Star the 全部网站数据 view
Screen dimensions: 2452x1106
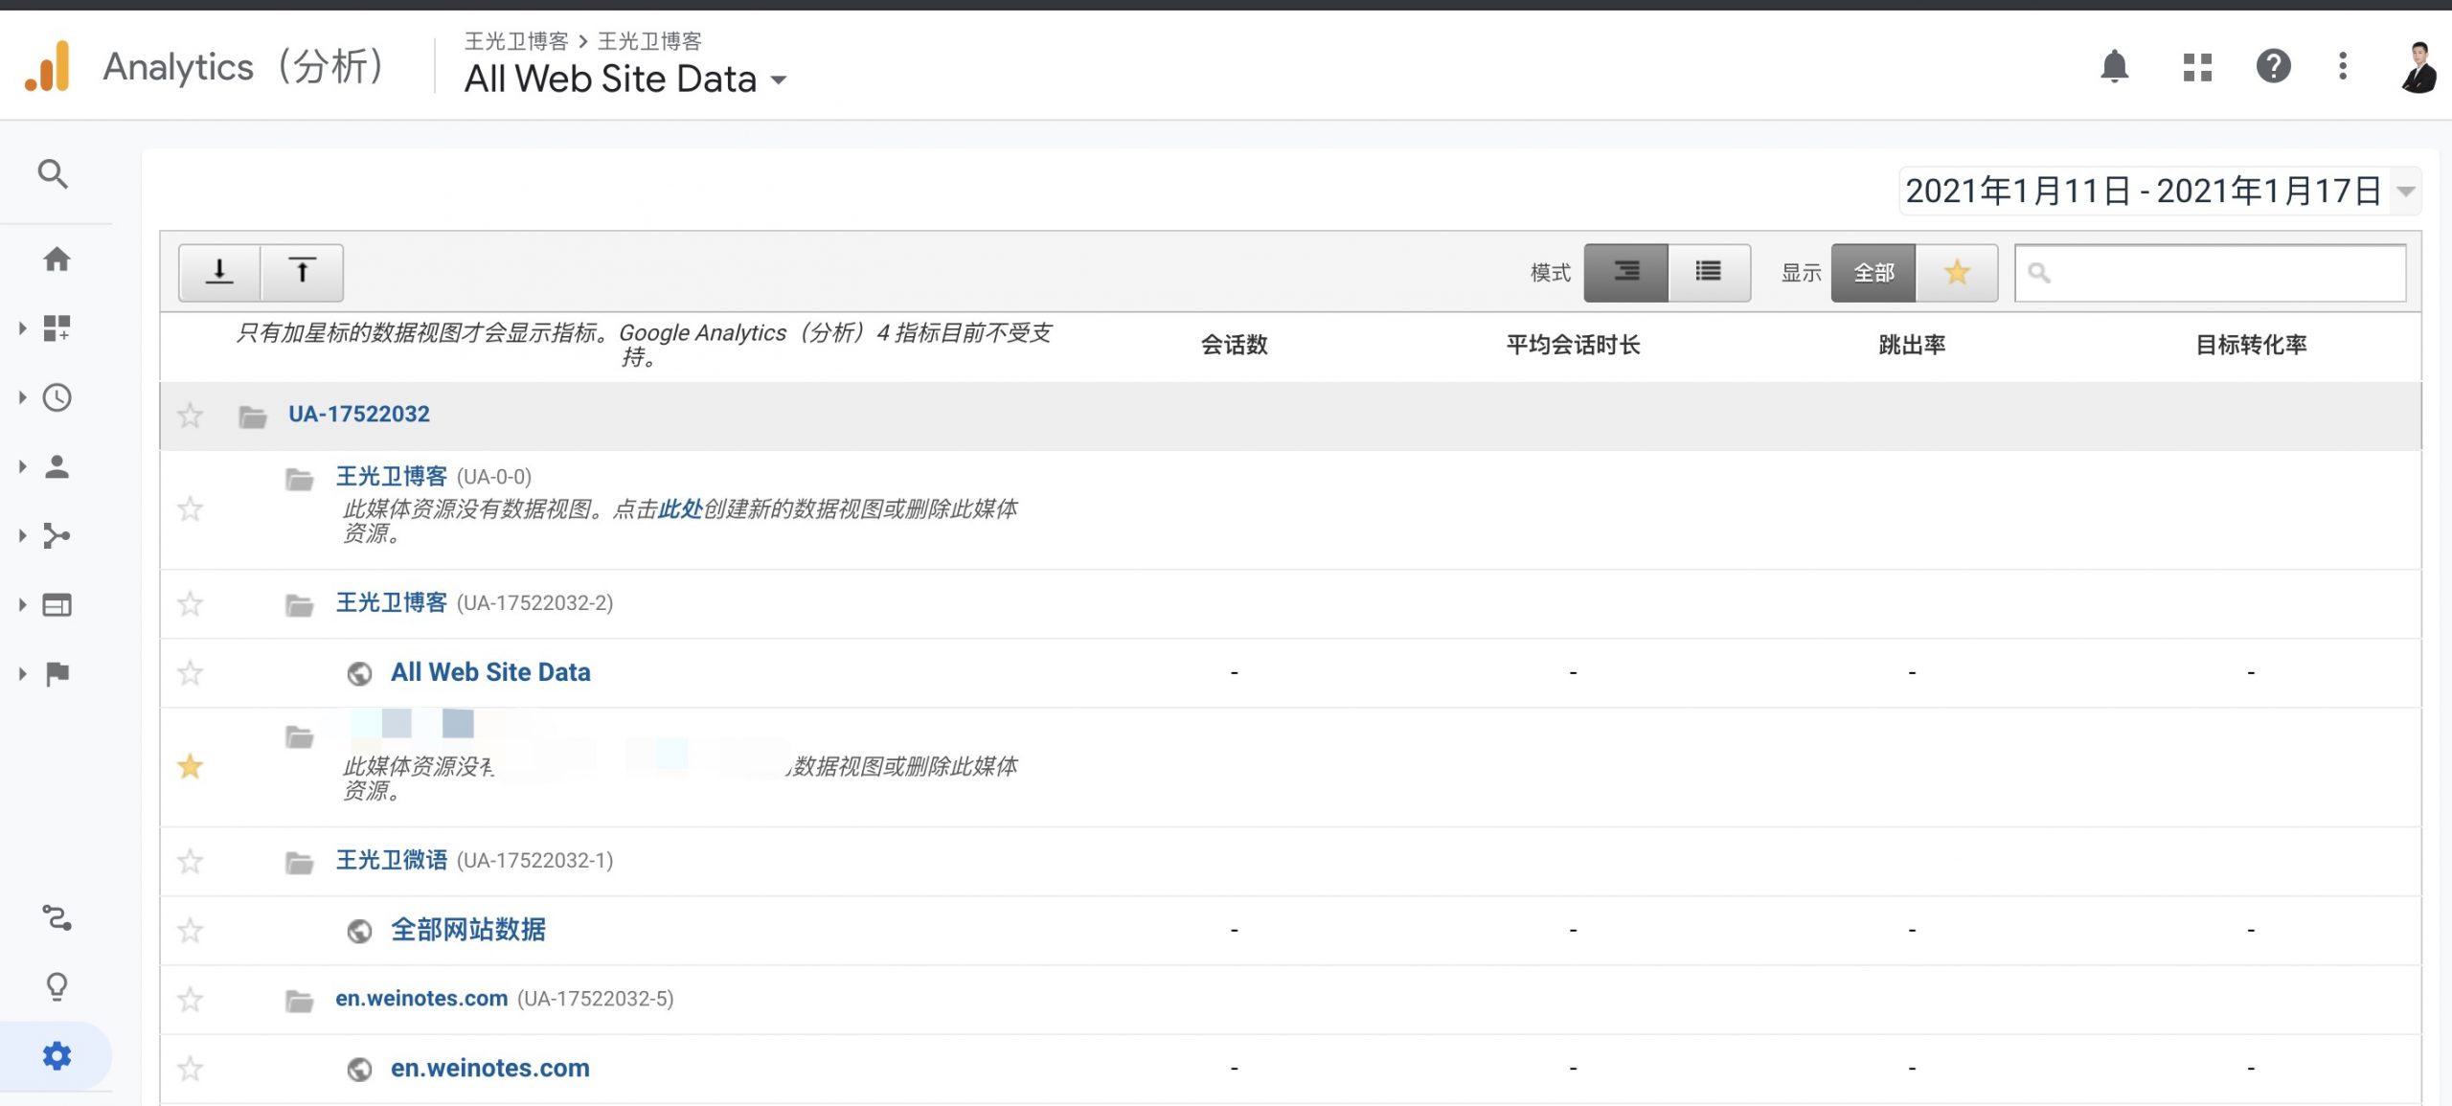point(191,930)
